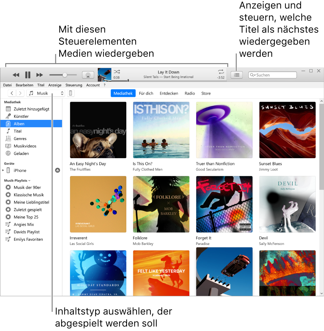
Task: Eject the iPhone device
Action: (57, 170)
